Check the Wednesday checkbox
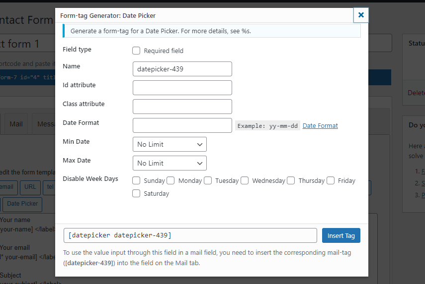425x284 pixels. [x=245, y=180]
